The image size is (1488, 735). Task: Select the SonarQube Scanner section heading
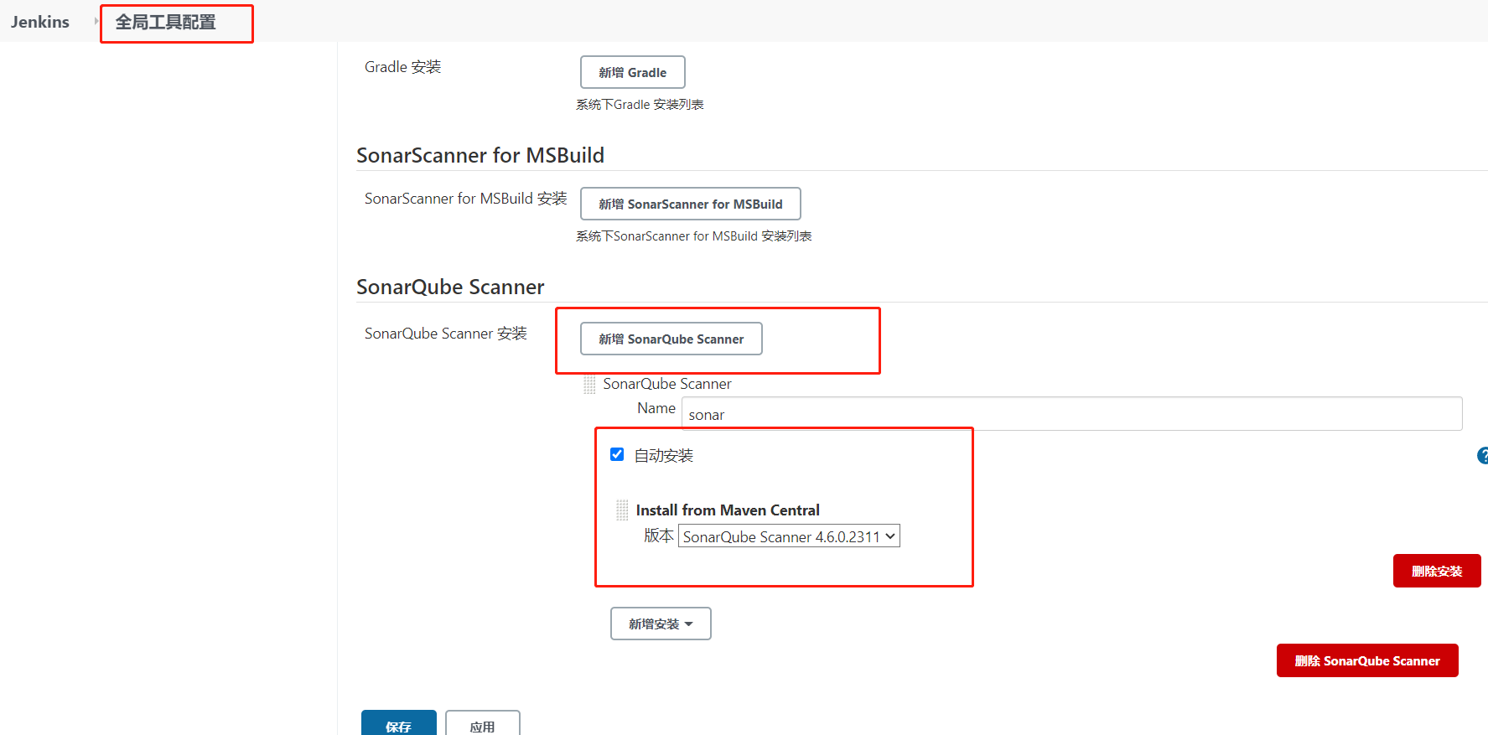click(x=450, y=287)
